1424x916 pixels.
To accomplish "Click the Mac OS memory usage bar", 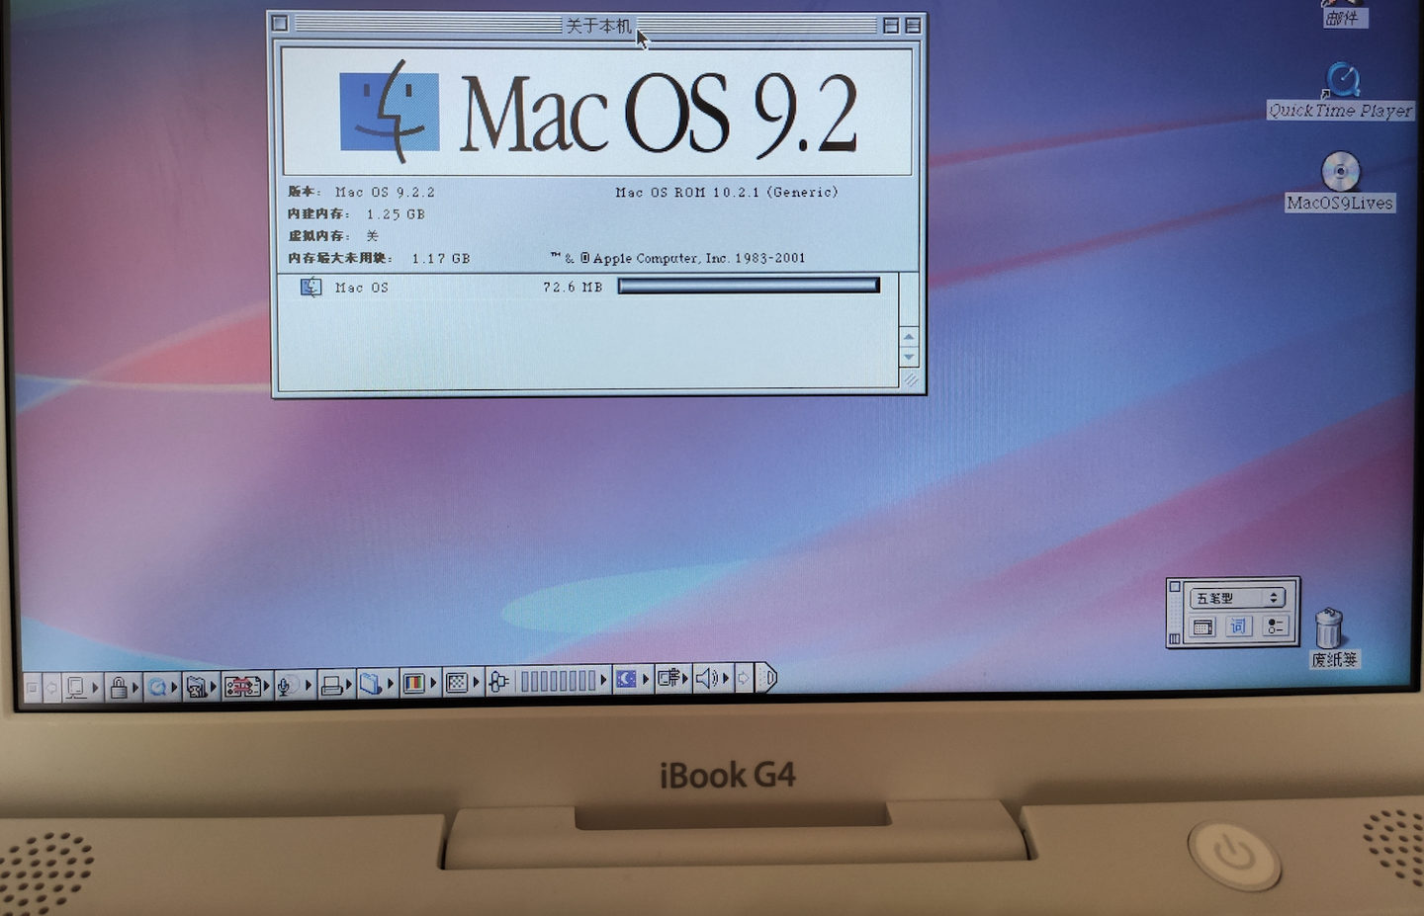I will [x=749, y=286].
